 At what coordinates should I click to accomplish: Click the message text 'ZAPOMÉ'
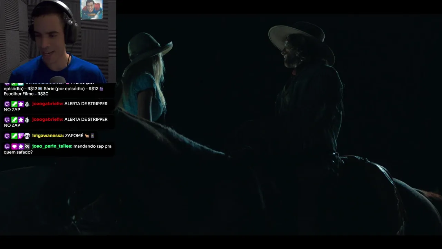point(74,136)
